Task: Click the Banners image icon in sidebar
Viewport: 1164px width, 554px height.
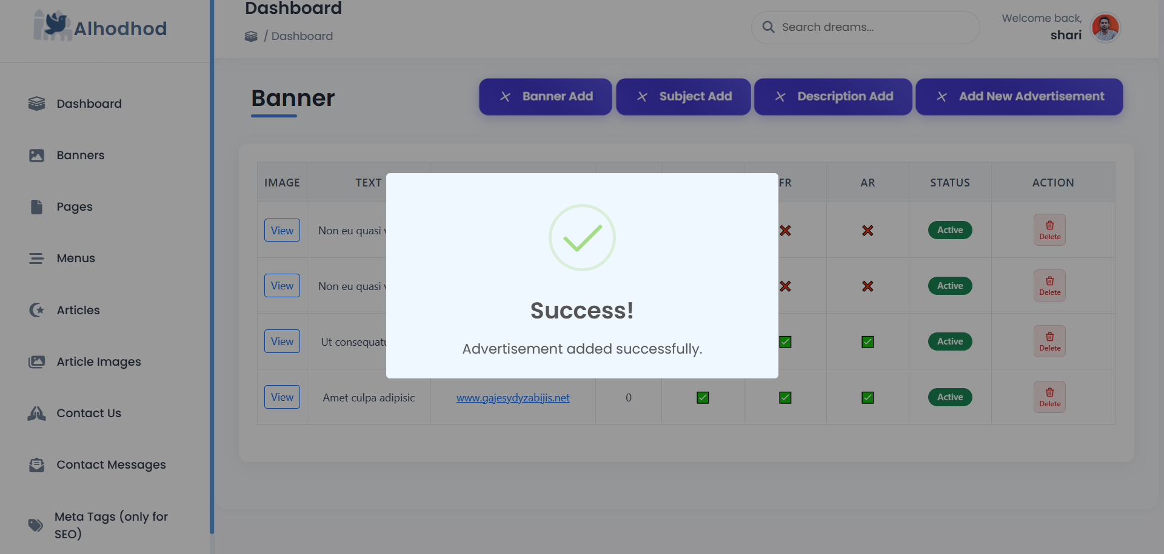Action: [36, 156]
